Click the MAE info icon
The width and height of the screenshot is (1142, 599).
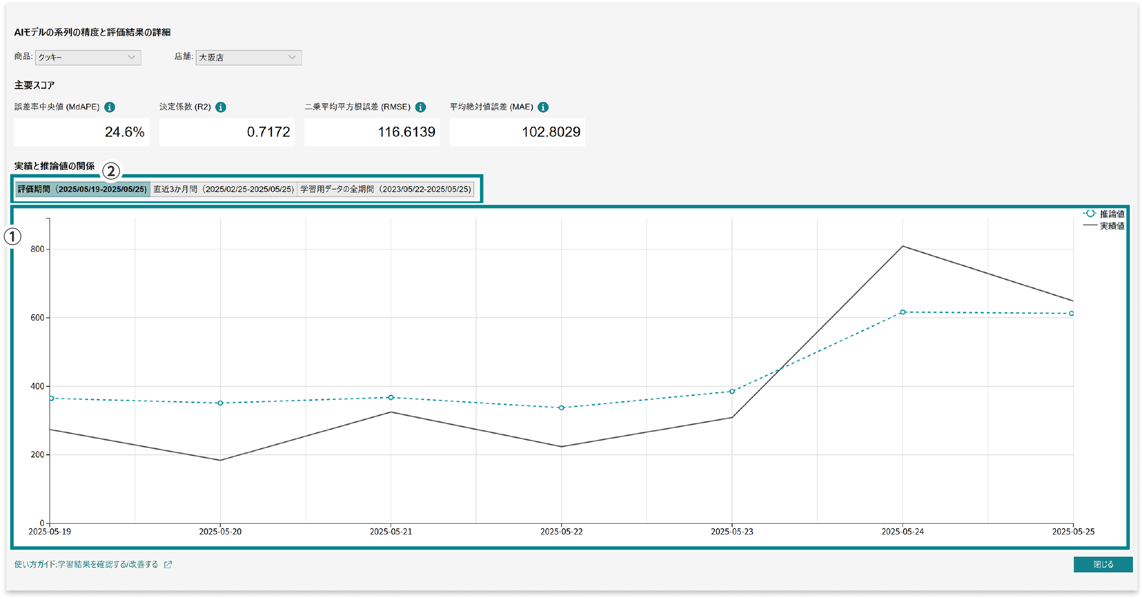coord(543,107)
